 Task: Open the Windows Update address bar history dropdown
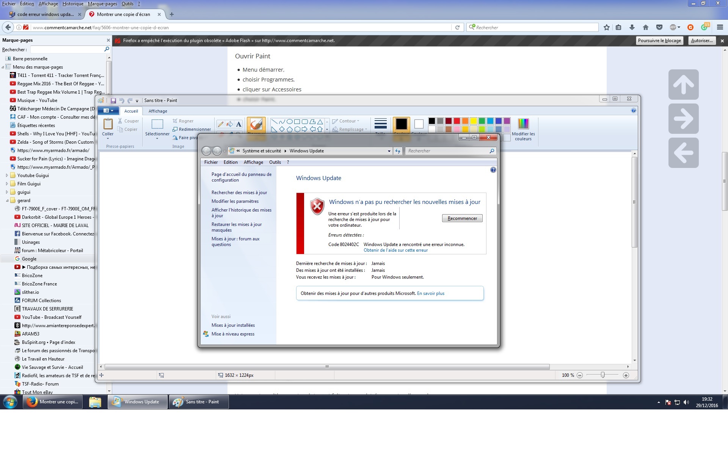tap(389, 151)
